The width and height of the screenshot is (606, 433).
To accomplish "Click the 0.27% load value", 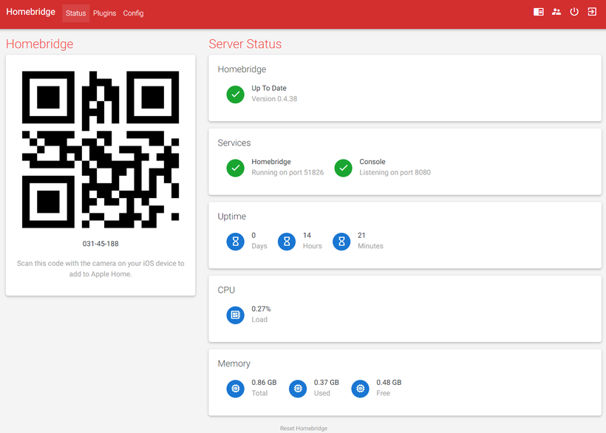I will pyautogui.click(x=262, y=309).
